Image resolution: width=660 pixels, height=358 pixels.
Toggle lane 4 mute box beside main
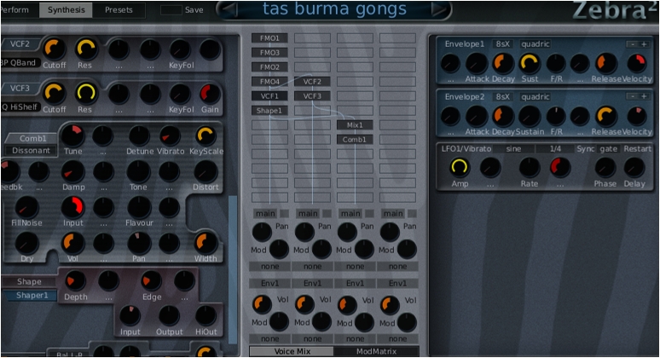412,214
